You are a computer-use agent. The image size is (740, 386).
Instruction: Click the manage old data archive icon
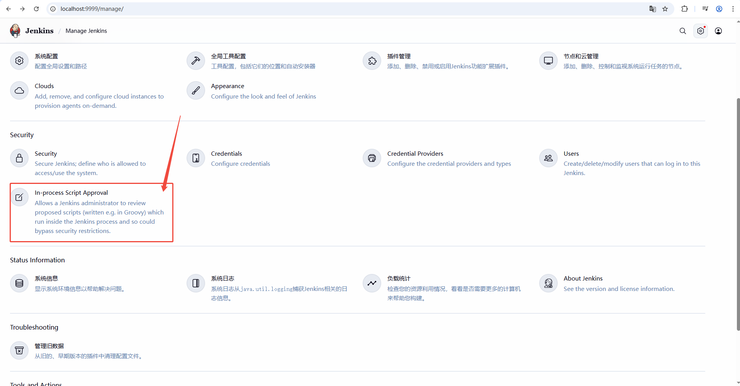(19, 350)
